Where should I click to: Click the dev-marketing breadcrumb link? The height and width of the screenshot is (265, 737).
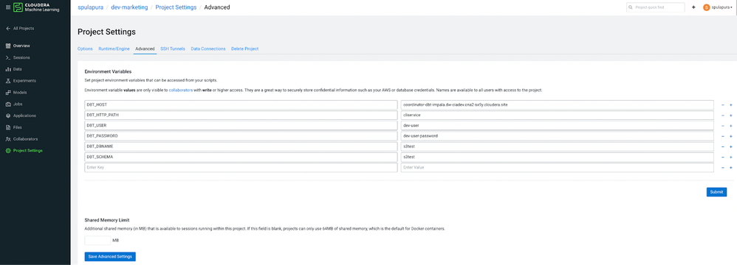tap(129, 7)
